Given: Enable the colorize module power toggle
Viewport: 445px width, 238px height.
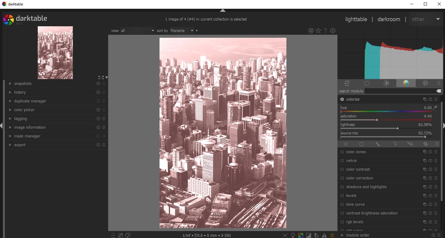Looking at the screenshot, I should 342,99.
